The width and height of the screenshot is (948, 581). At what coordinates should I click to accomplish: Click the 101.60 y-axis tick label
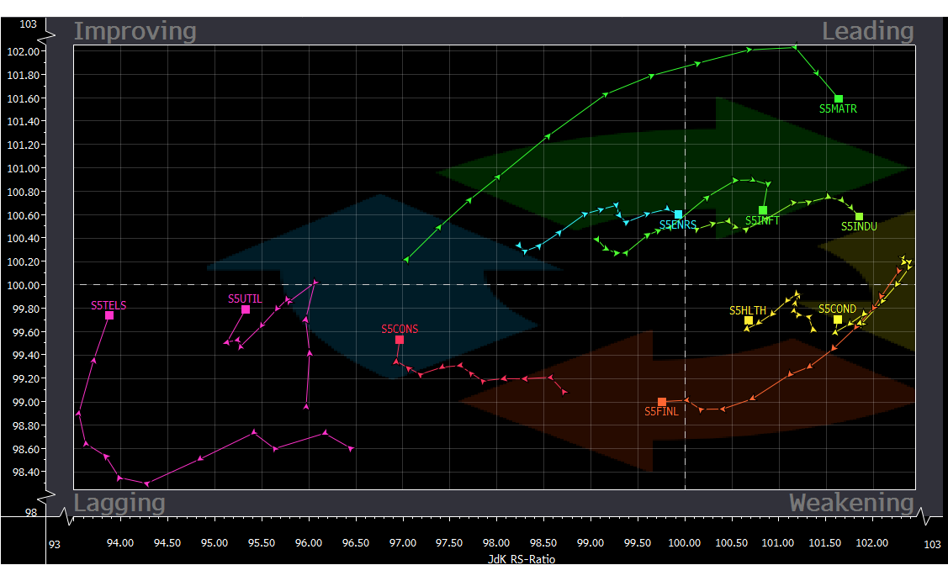pos(23,98)
